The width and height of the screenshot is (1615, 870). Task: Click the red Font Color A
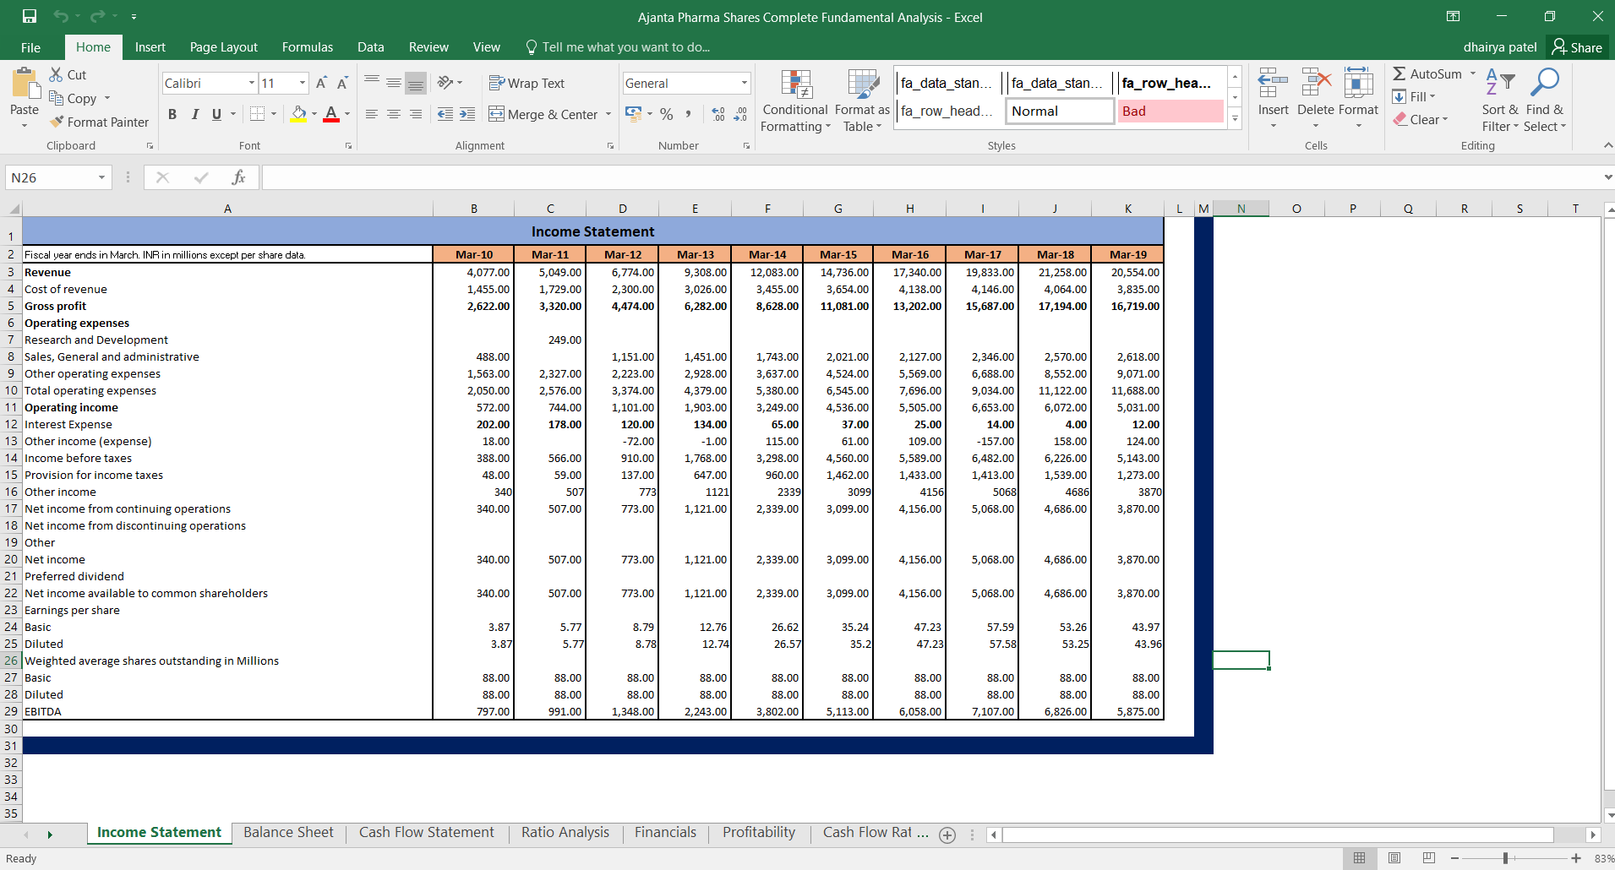pos(331,113)
